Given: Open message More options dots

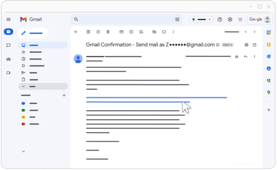Looking at the screenshot, I should point(254,57).
